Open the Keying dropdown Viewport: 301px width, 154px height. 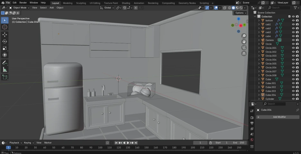point(29,143)
